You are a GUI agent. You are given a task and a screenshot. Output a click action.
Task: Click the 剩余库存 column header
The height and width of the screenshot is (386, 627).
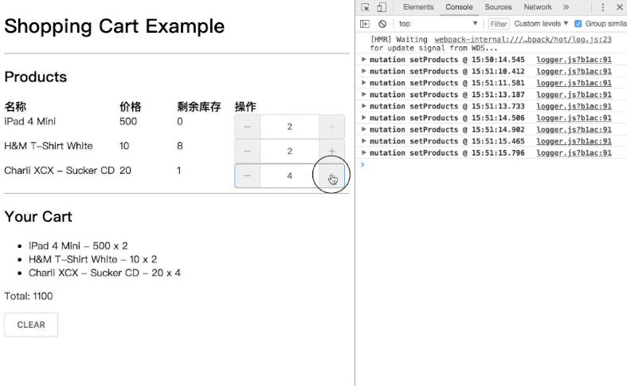point(198,107)
